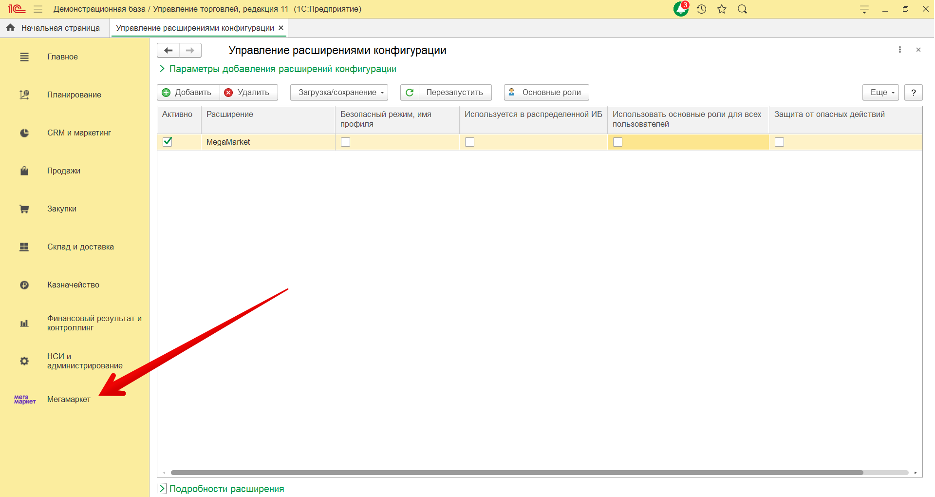Click the Расширение column header
The height and width of the screenshot is (497, 935).
tap(268, 120)
